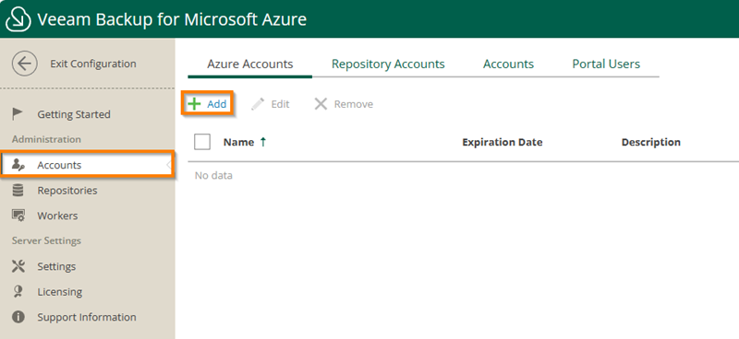Tick the select-all checkbox beside Name

[x=202, y=142]
